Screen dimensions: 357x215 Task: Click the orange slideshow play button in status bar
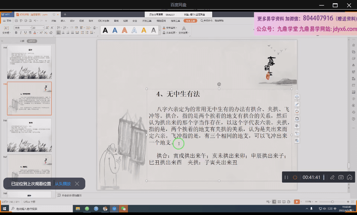(297, 202)
